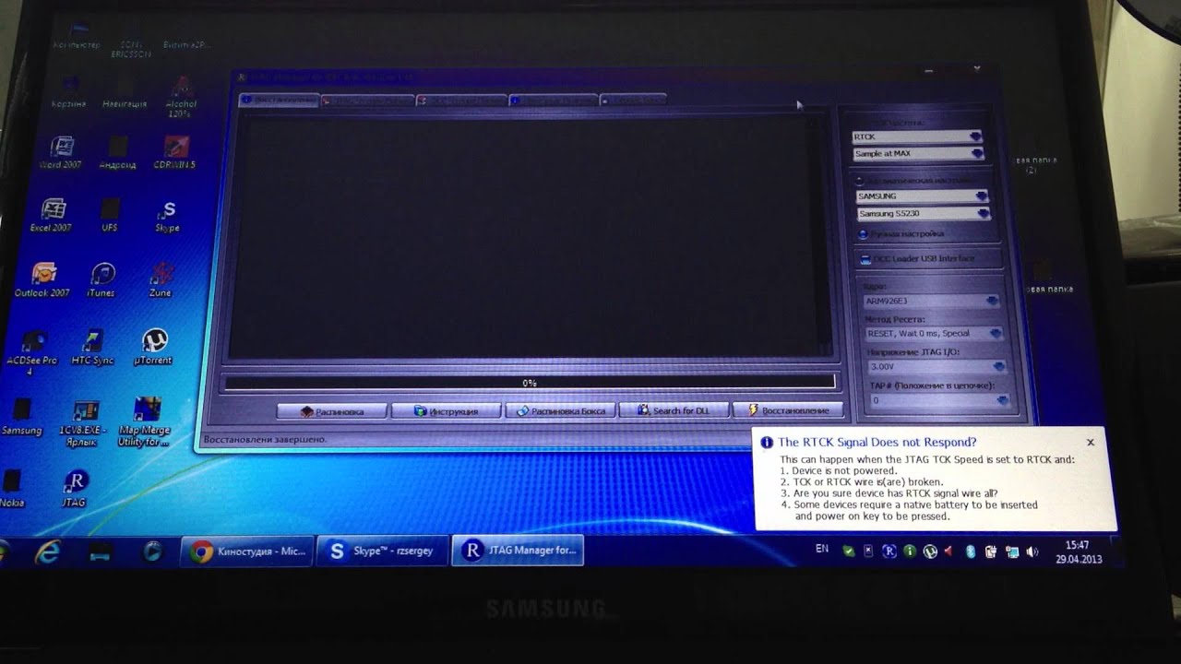Open the RTCK speed dropdown

[x=918, y=136]
